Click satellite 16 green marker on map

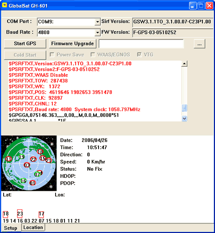(23, 181)
